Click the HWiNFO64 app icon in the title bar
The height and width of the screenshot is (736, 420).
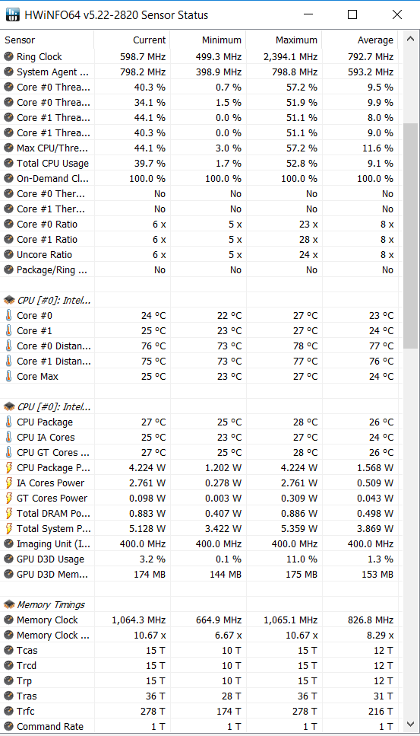coord(13,14)
